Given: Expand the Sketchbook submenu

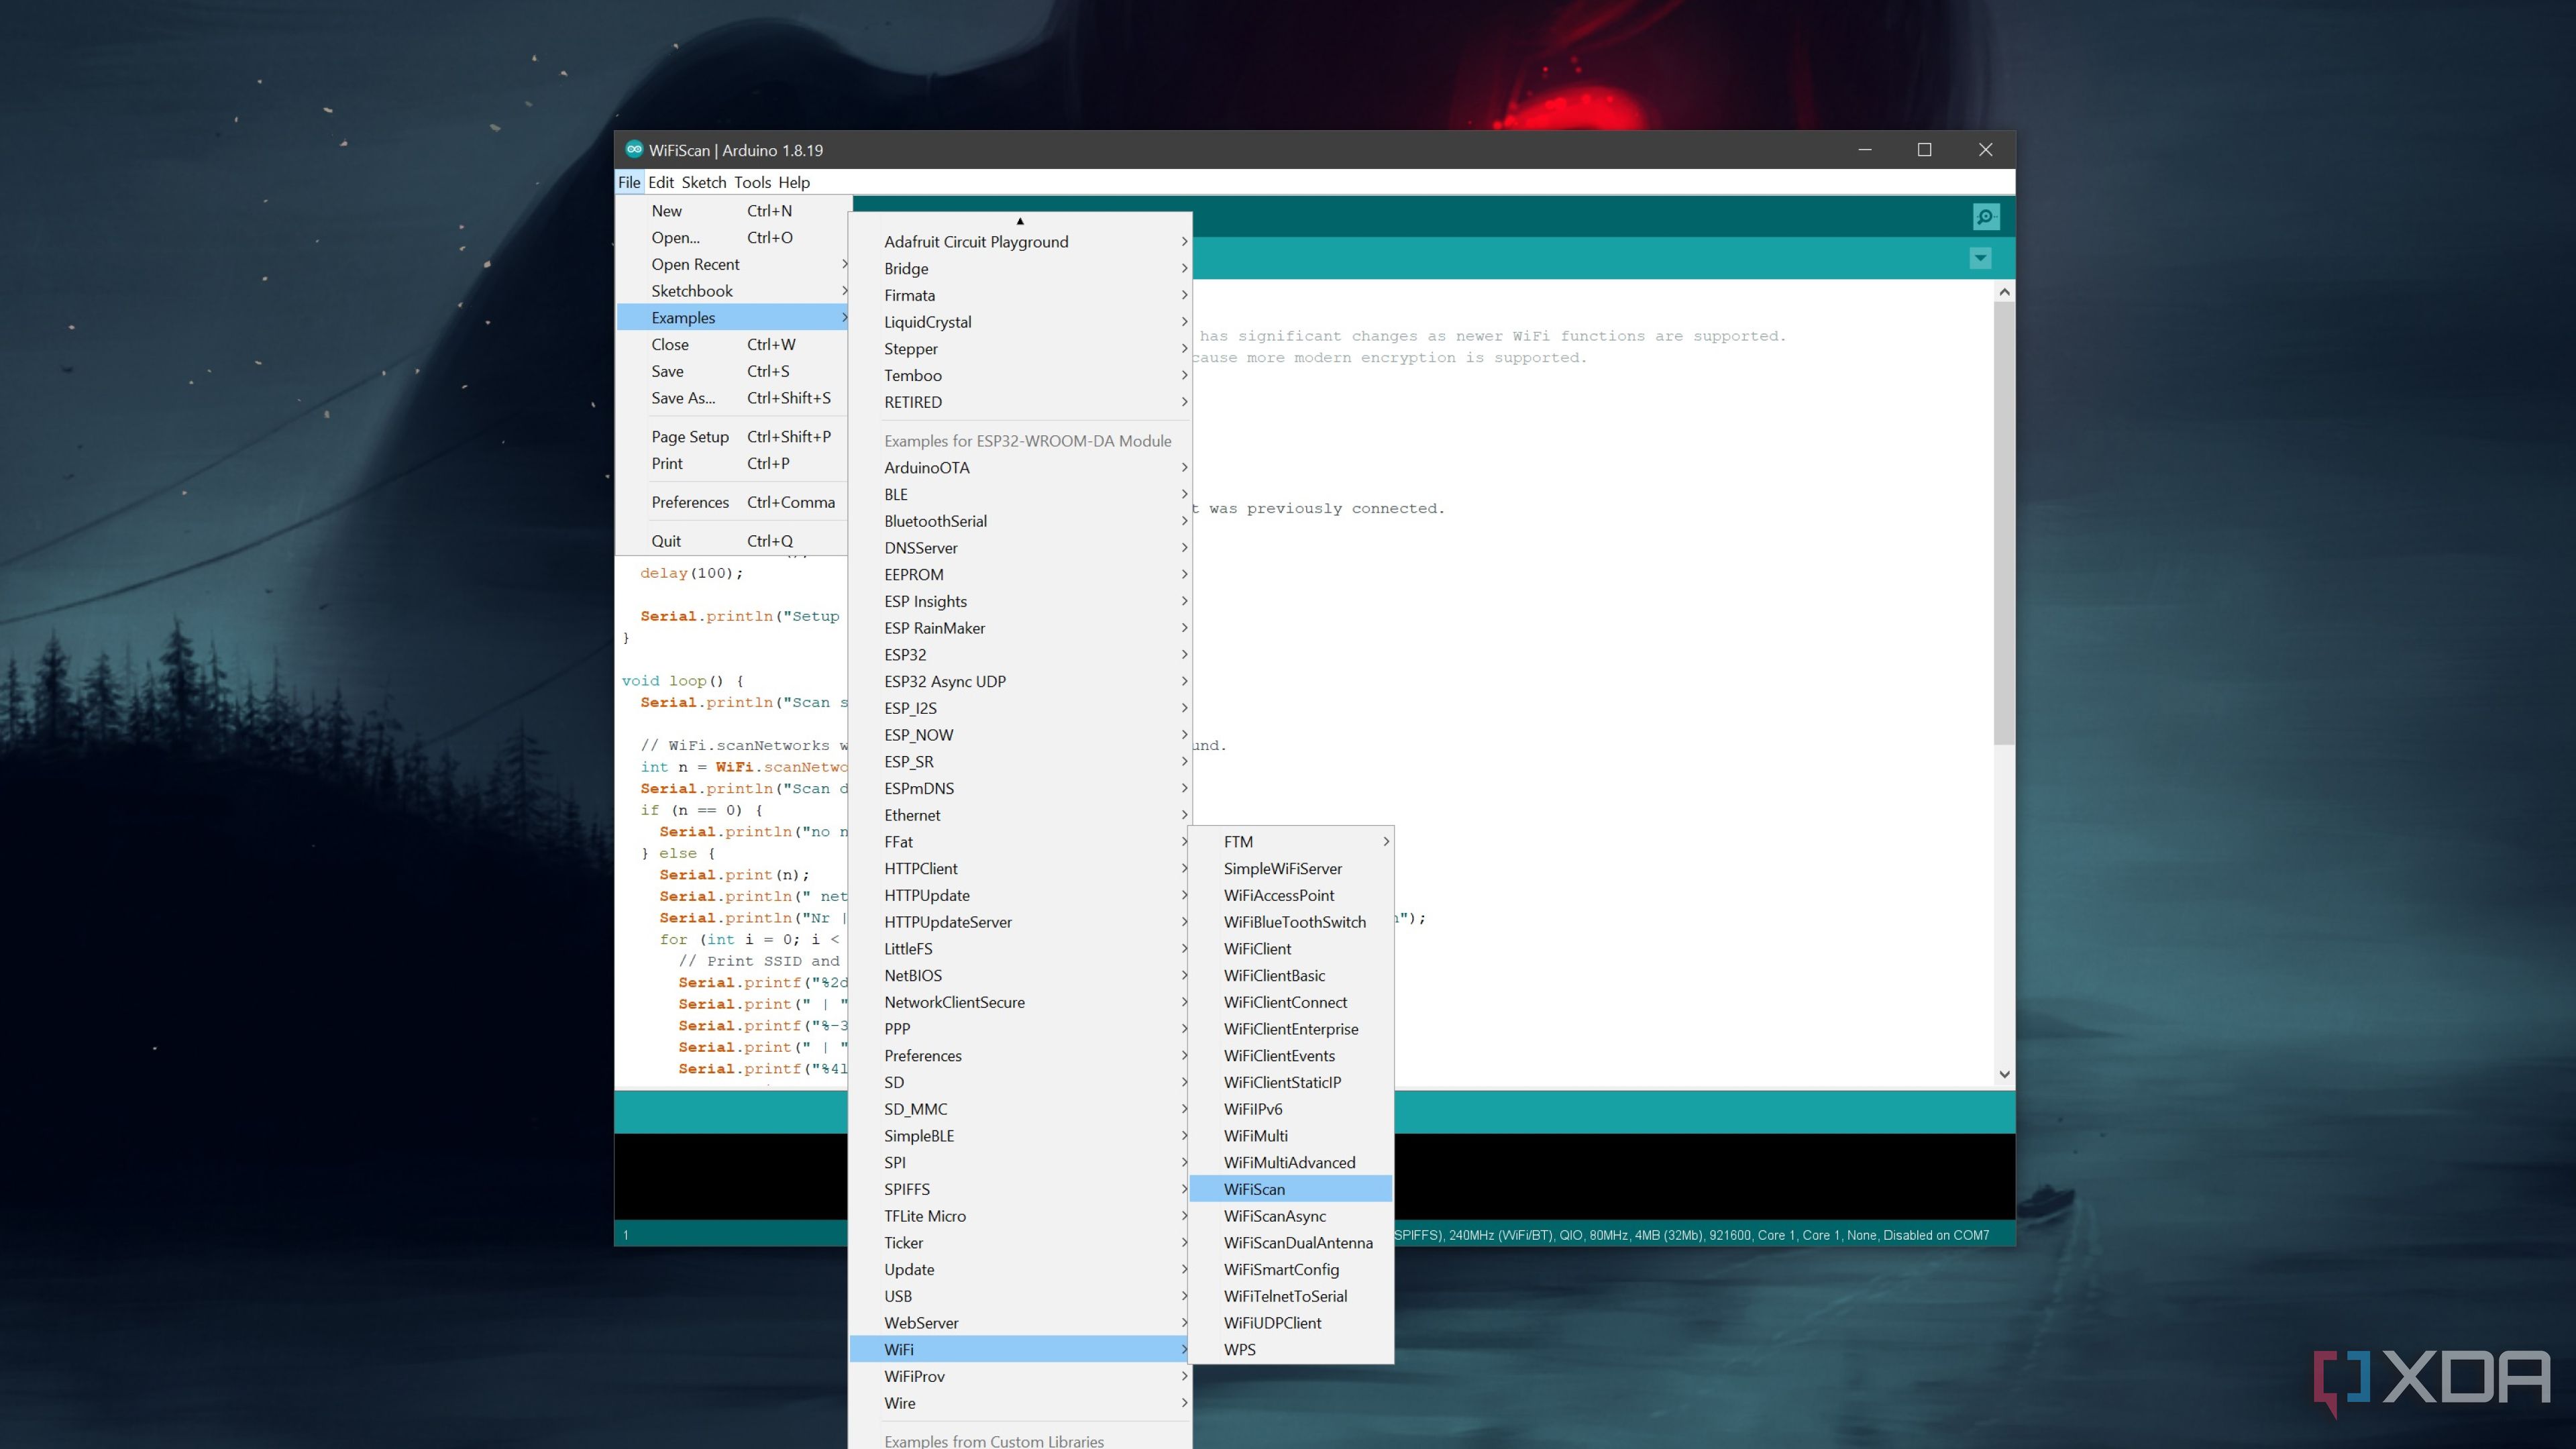Looking at the screenshot, I should [733, 291].
